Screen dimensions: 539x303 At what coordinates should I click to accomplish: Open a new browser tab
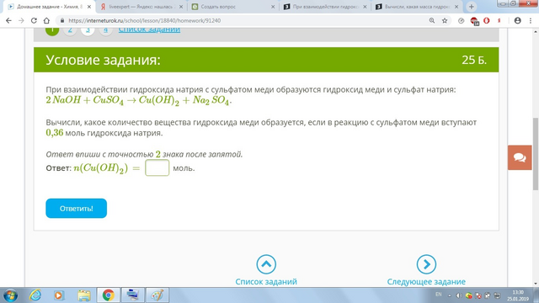[472, 7]
